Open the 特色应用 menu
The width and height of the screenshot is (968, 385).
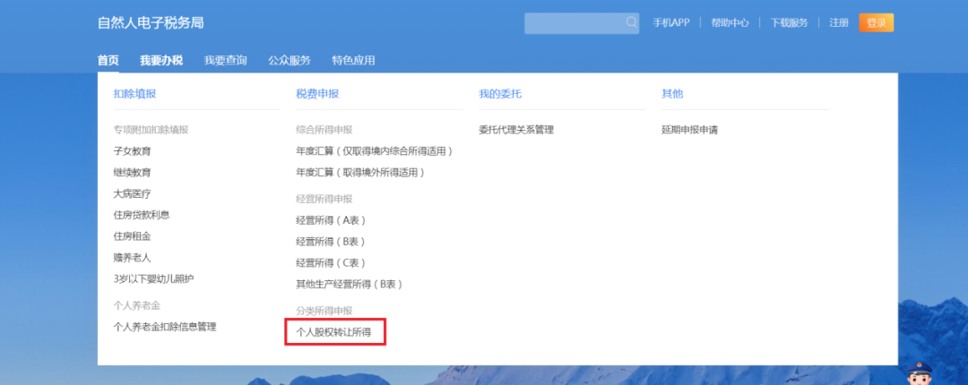tap(353, 61)
